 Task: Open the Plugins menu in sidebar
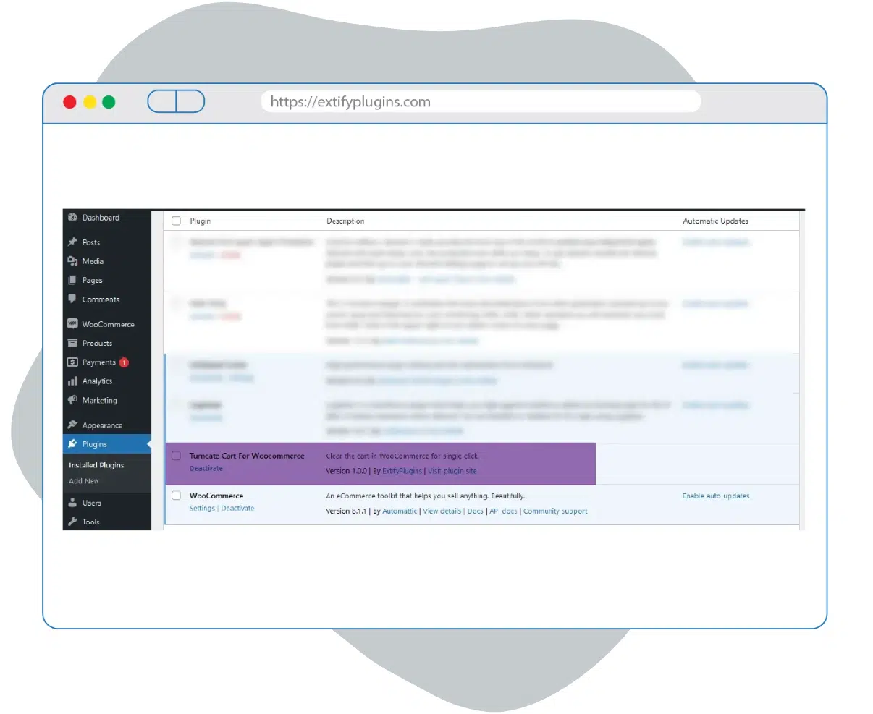click(x=94, y=444)
